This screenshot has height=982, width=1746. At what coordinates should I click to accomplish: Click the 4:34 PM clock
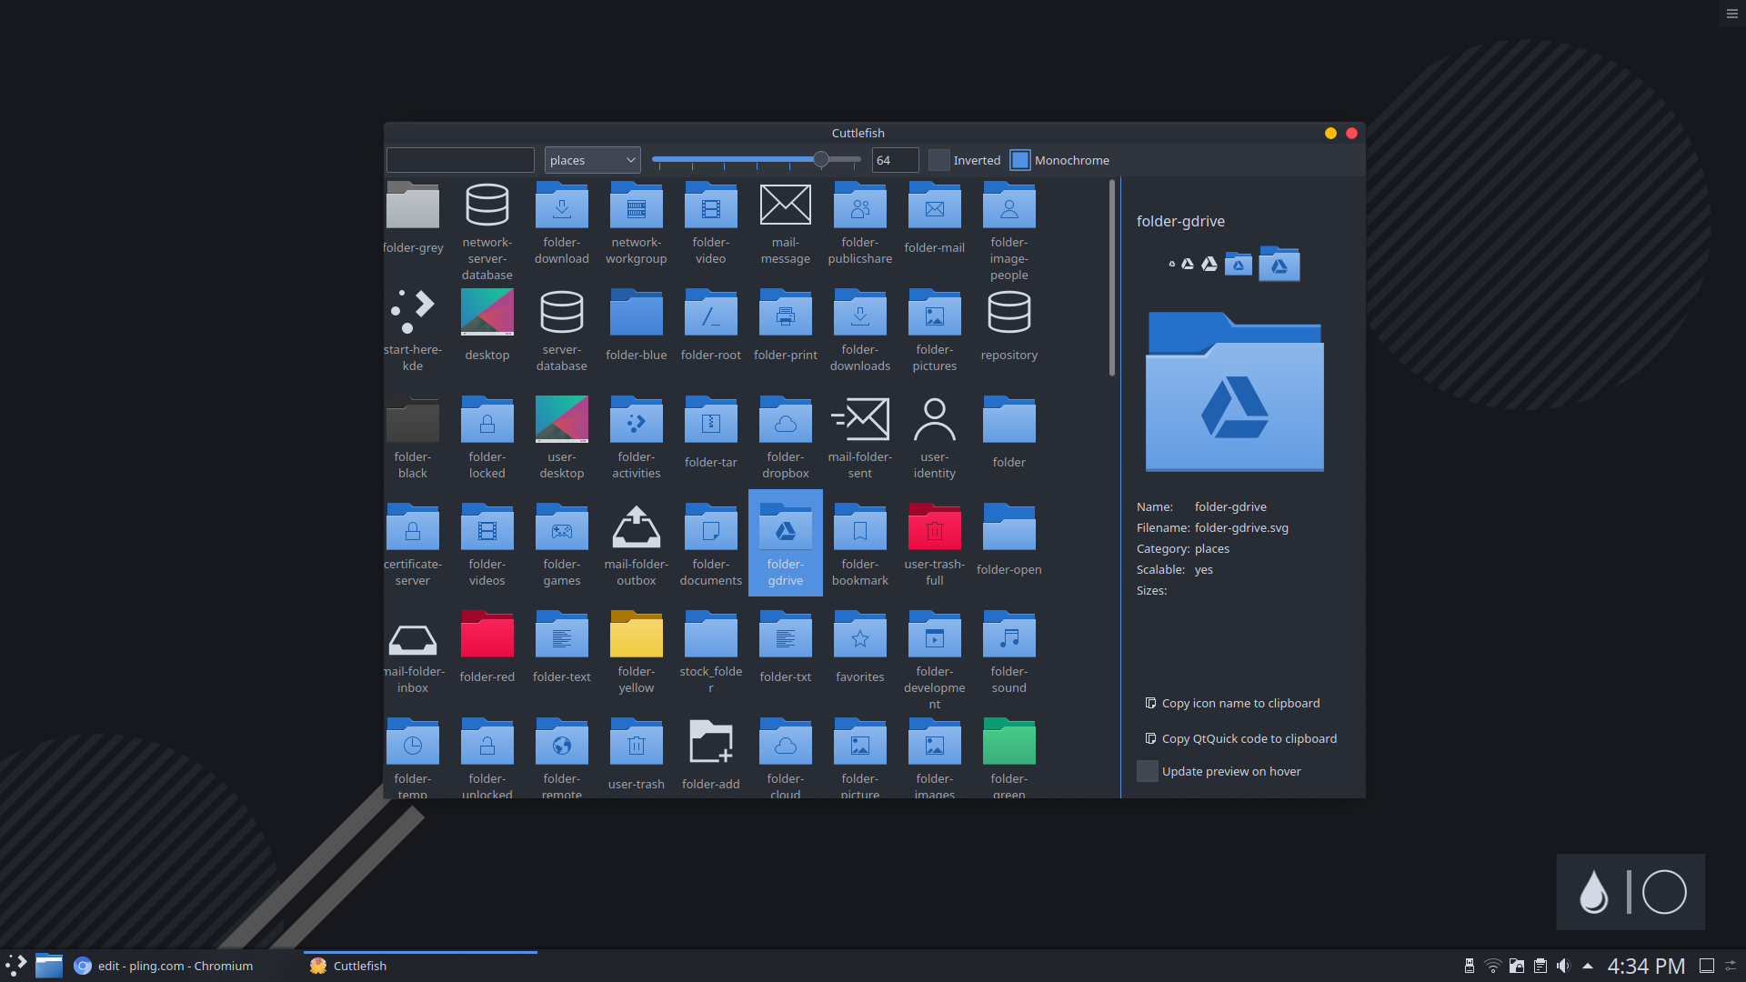1646,966
